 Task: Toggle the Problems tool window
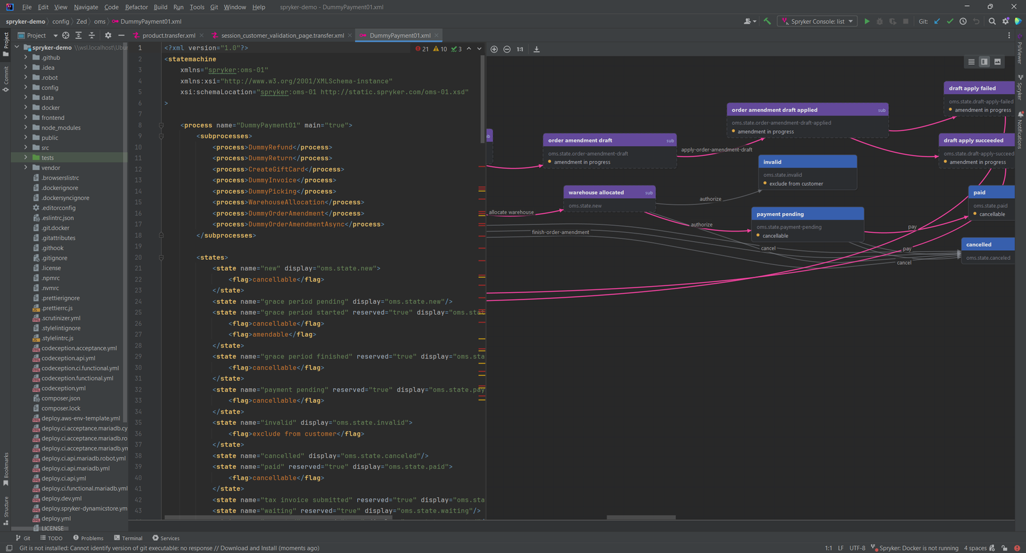coord(88,538)
